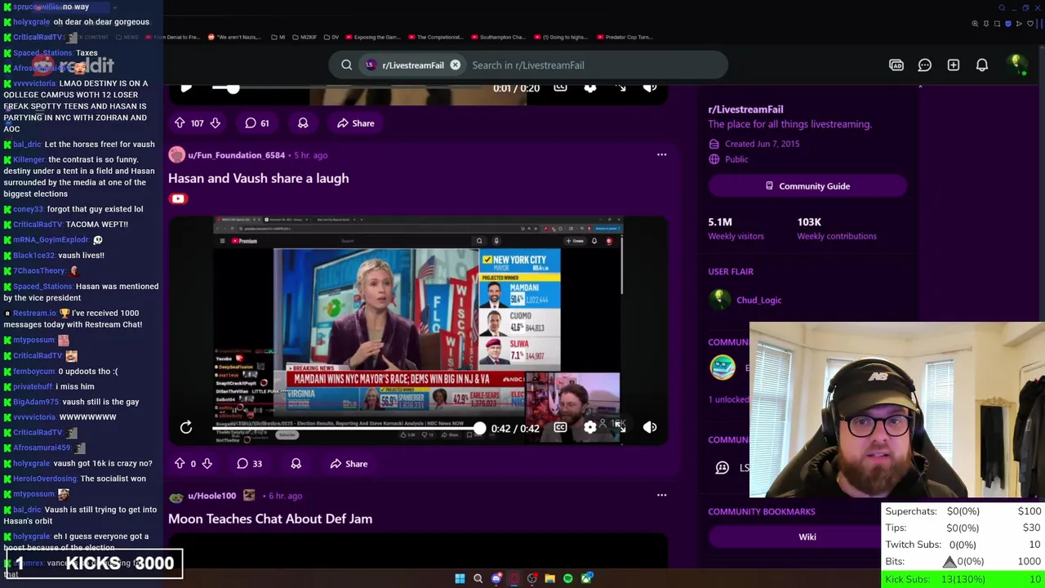
Task: Open Spotify from the taskbar
Action: pos(567,578)
